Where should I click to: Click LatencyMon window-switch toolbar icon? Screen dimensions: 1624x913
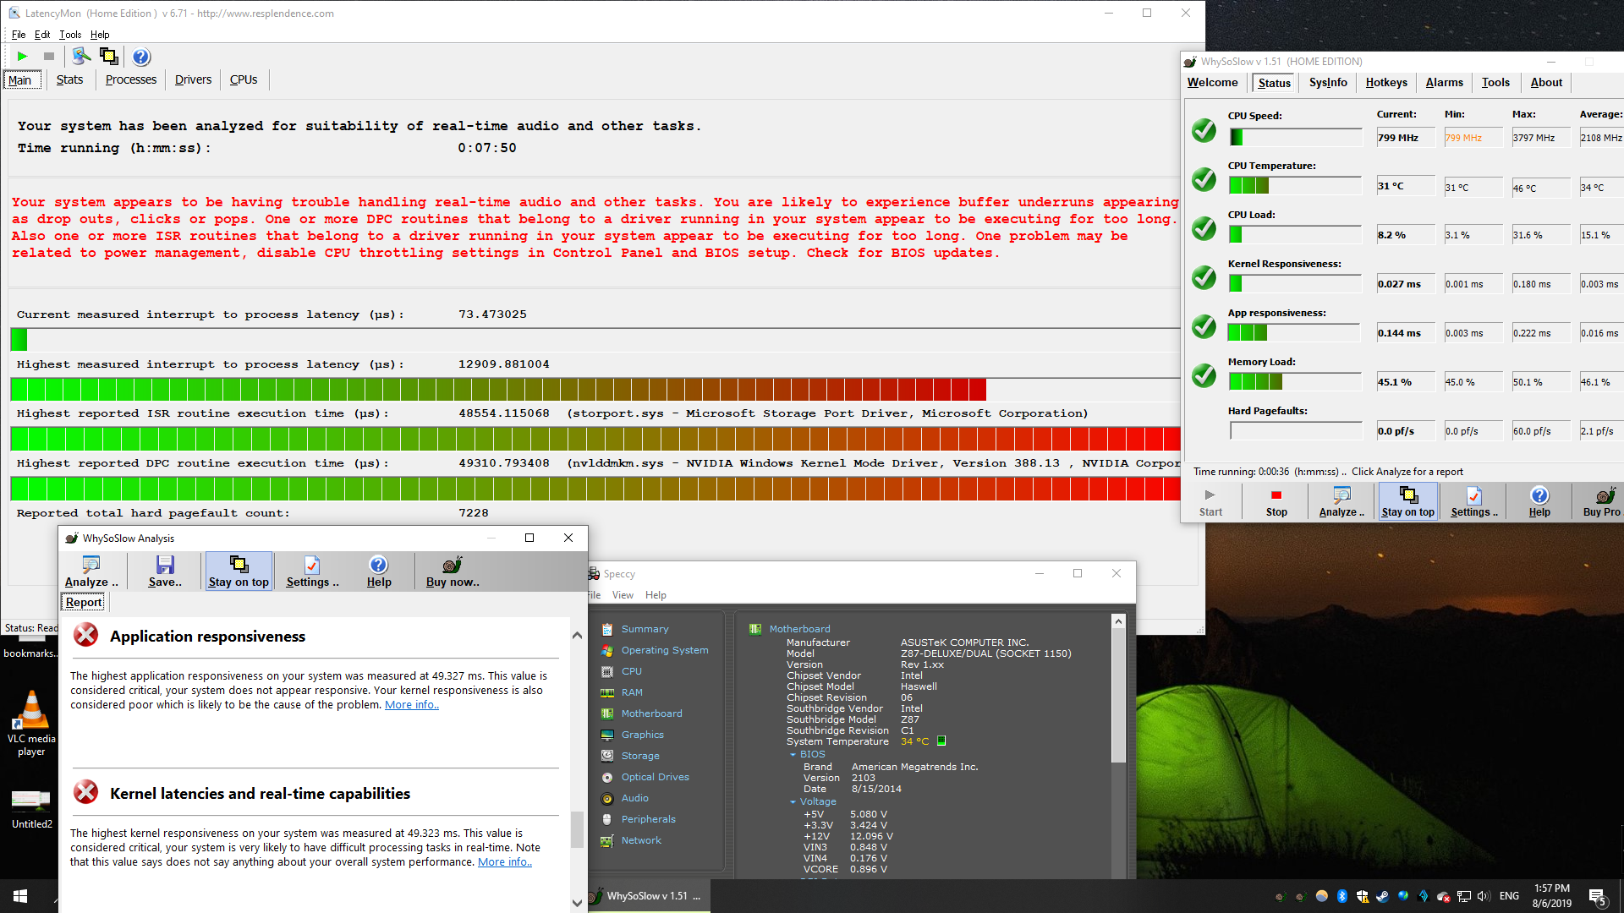point(109,57)
